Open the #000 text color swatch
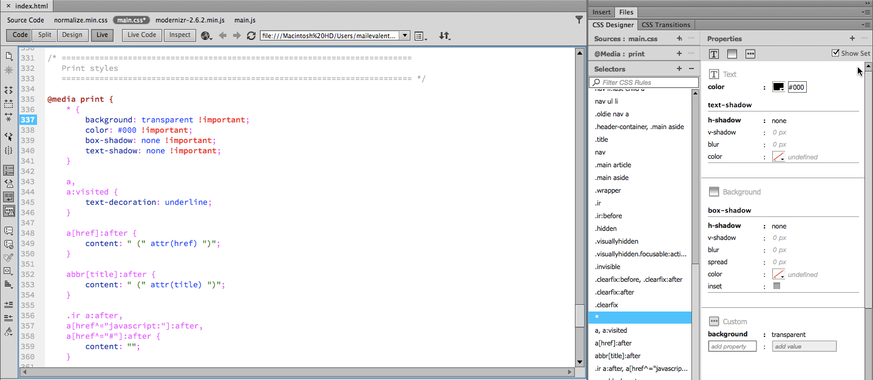873x380 pixels. [x=779, y=87]
